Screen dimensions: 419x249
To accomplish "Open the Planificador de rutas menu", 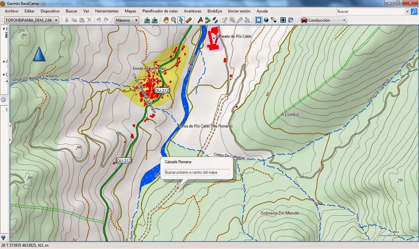I will click(x=160, y=11).
